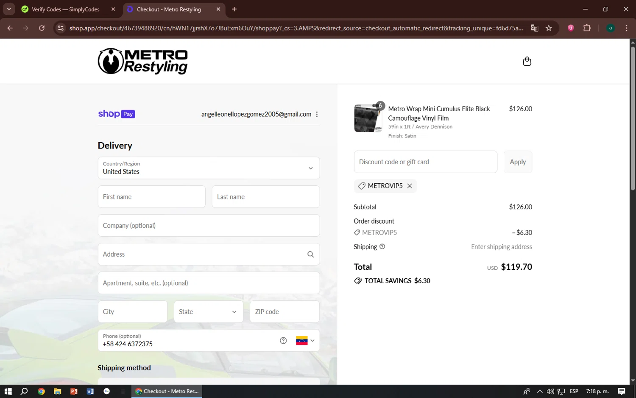Open PowerPoint from the taskbar
The height and width of the screenshot is (398, 636).
(x=74, y=391)
